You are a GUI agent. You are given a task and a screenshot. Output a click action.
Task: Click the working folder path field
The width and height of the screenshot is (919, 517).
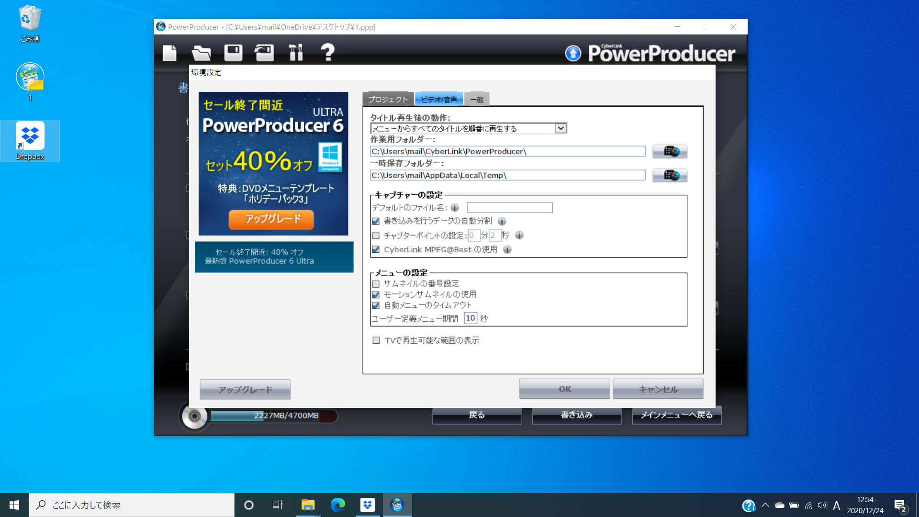[x=508, y=151]
